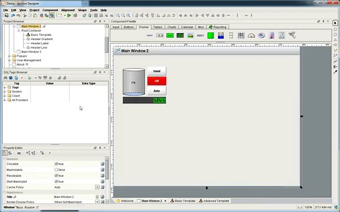Open the Charts palette tab
Image resolution: width=340 pixels, height=212 pixels.
tap(172, 27)
